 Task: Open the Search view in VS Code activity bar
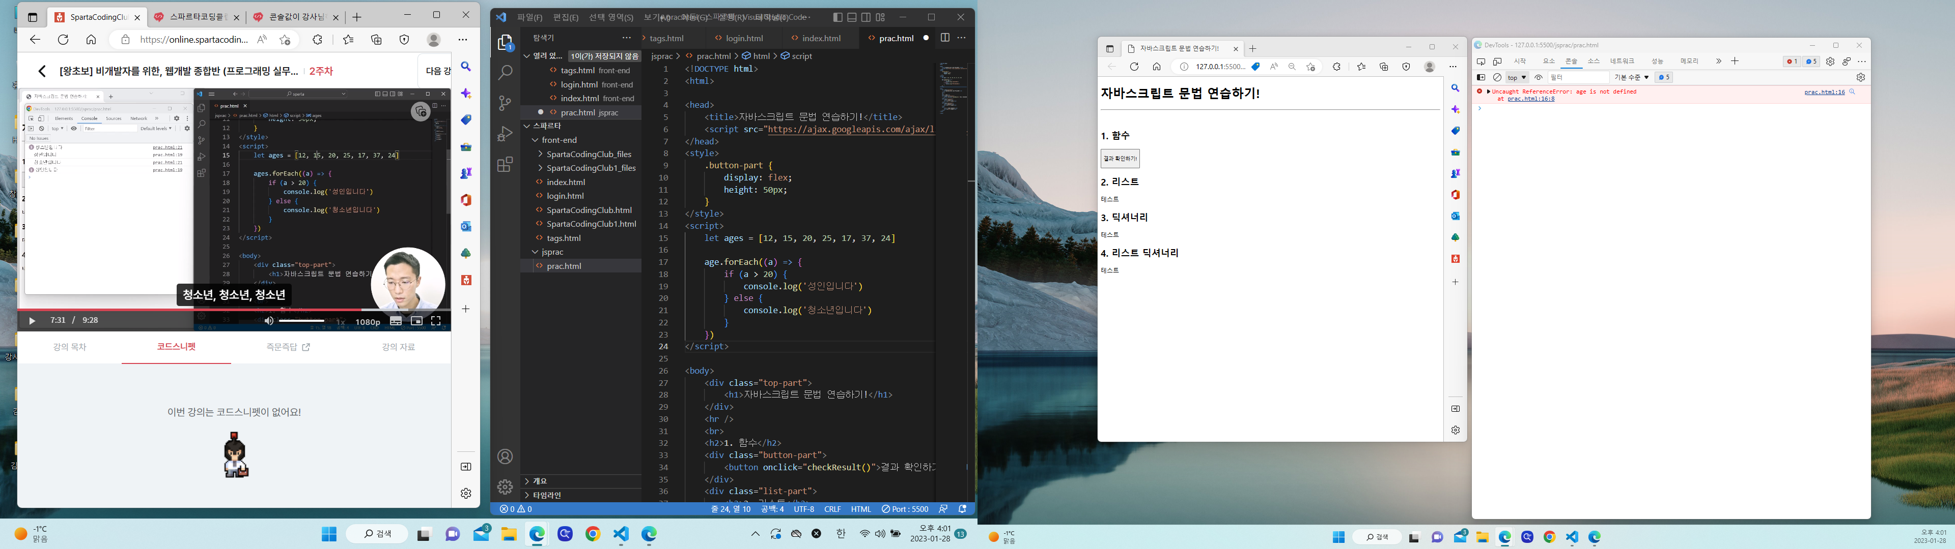(x=506, y=73)
